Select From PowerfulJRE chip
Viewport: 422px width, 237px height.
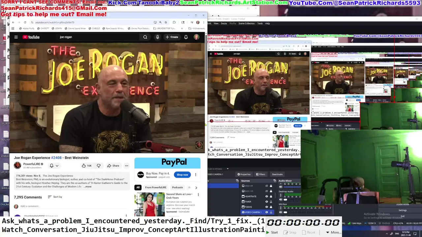pos(156,188)
